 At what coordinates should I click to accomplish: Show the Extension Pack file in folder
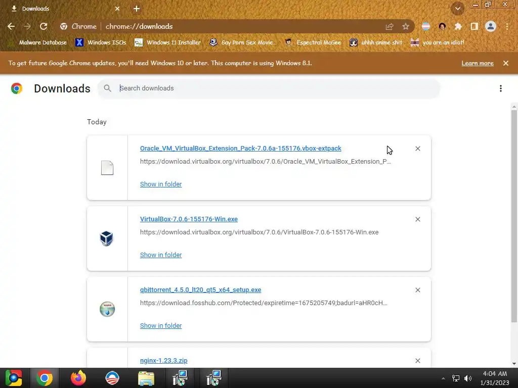tap(161, 184)
